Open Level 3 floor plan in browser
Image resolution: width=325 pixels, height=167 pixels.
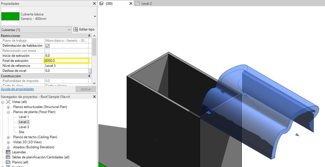[x=24, y=127]
